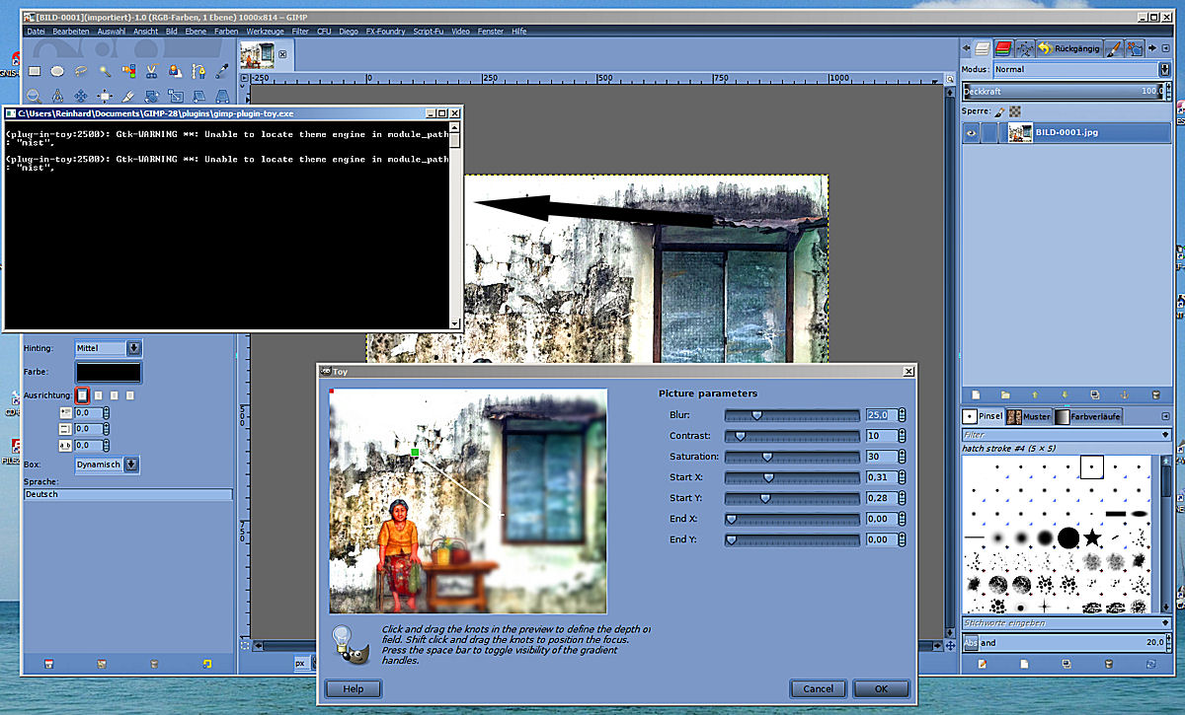Select the Scissors Select tool
1185x715 pixels.
152,71
